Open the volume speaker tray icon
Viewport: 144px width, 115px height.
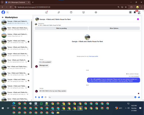(128, 108)
